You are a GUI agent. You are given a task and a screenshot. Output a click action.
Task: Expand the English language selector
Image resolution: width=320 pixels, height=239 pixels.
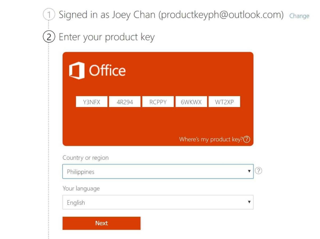249,202
